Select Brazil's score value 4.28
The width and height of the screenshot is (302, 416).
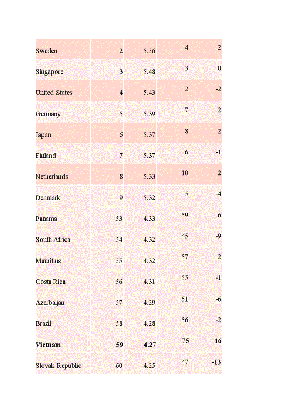[149, 323]
